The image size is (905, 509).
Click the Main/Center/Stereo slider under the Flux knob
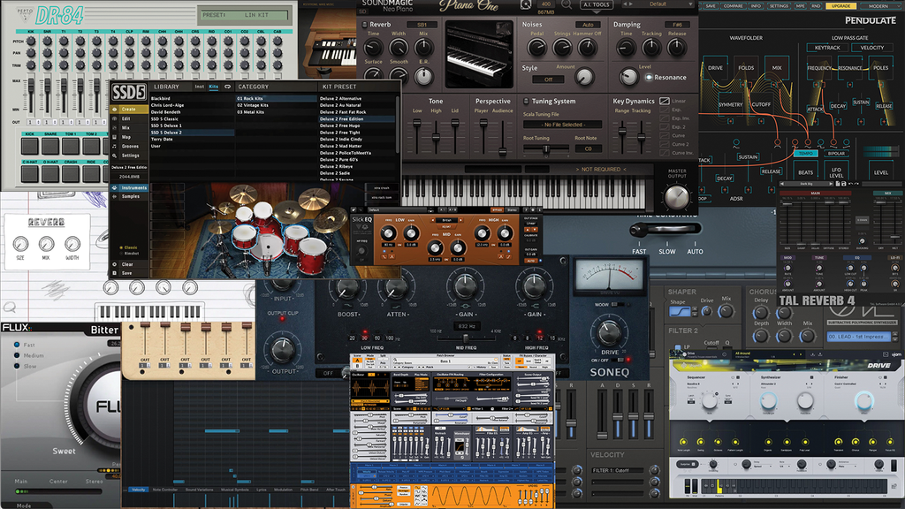[58, 491]
